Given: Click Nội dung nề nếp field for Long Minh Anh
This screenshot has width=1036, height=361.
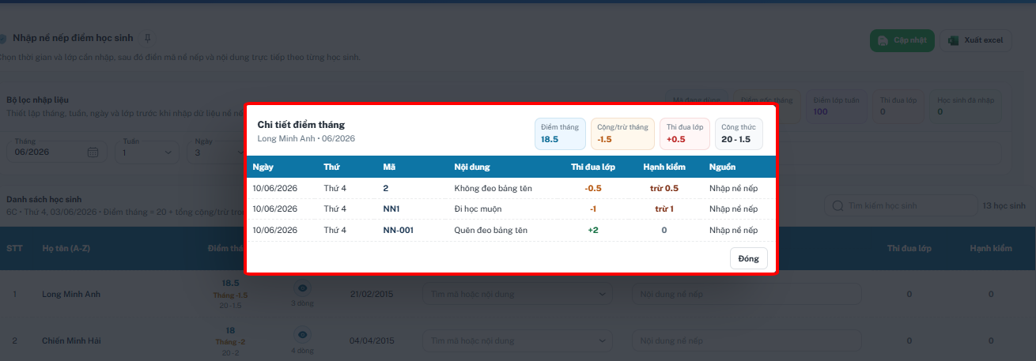Looking at the screenshot, I should click(746, 294).
